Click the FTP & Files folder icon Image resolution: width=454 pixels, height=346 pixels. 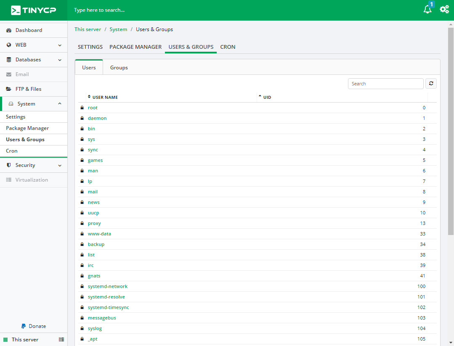[x=9, y=89]
